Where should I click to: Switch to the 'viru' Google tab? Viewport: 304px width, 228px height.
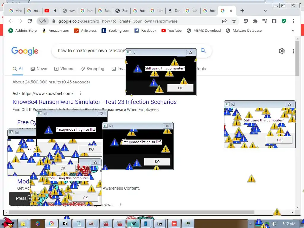point(16,11)
